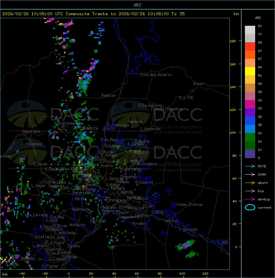Viewport: 275px width, 278px height.
Task: Pick the 20 dBZ green color swatch
Action: point(250,145)
